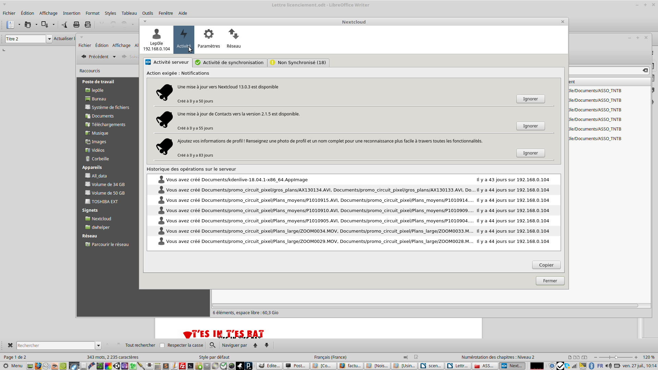Open the Rechercher search history dropdown
Screen dimensions: 658x370
click(98, 345)
